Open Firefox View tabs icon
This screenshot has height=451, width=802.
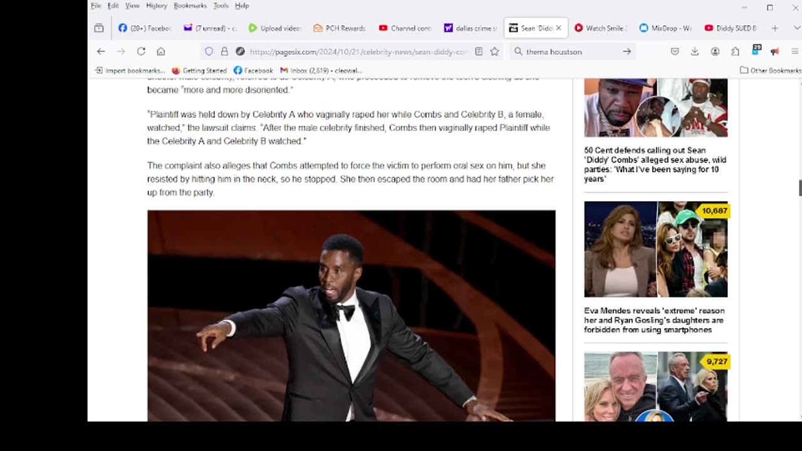click(x=99, y=28)
